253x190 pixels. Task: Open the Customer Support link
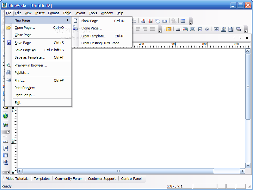(102, 179)
